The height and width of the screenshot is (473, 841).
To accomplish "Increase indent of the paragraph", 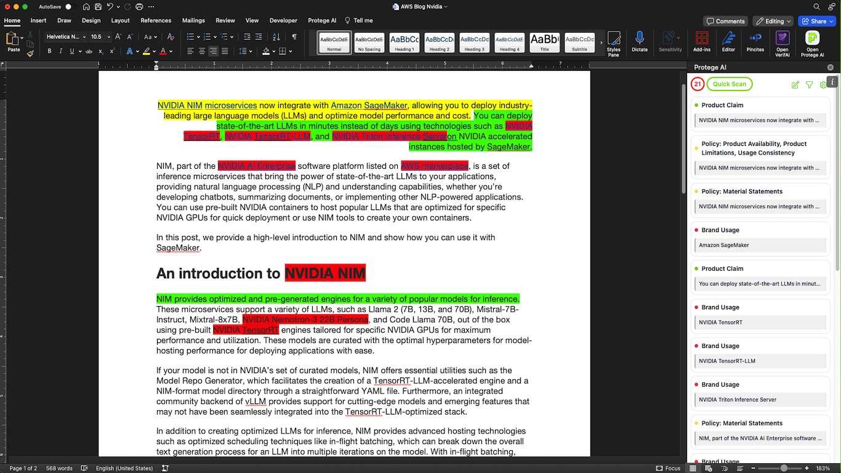I will 259,37.
